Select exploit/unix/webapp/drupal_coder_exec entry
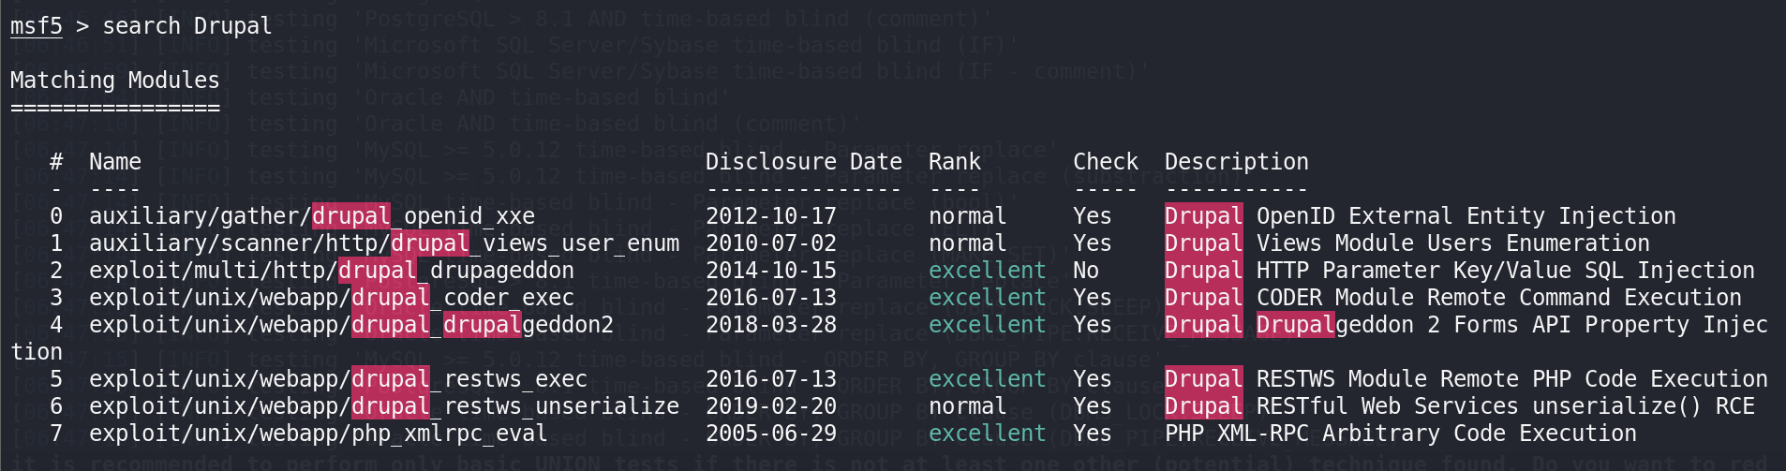 [x=332, y=298]
